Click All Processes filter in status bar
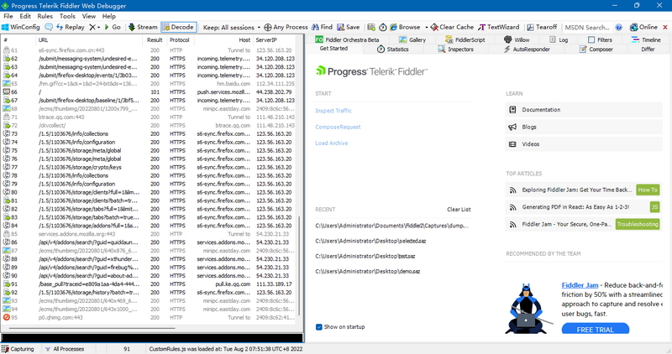The height and width of the screenshot is (354, 672). coord(65,349)
